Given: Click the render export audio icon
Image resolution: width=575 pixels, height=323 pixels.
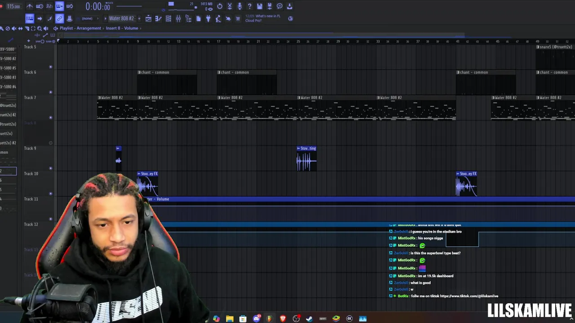Looking at the screenshot, I should pyautogui.click(x=270, y=6).
